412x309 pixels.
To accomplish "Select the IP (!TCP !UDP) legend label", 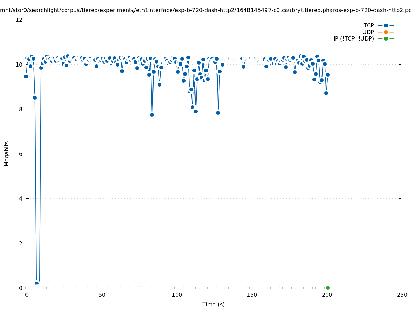I will [x=353, y=38].
